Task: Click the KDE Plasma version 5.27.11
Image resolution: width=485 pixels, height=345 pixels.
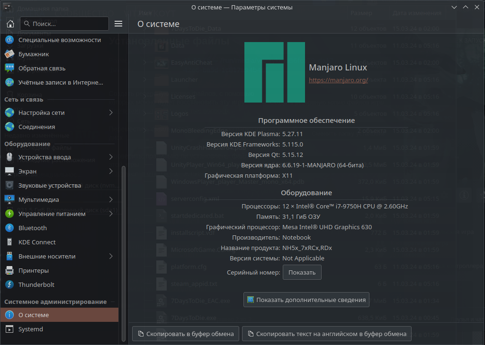Action: (292, 134)
